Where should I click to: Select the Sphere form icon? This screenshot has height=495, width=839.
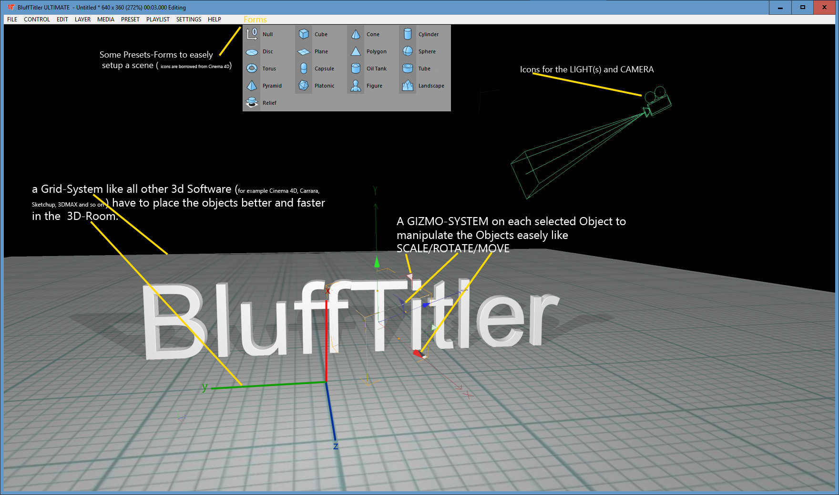pyautogui.click(x=408, y=51)
